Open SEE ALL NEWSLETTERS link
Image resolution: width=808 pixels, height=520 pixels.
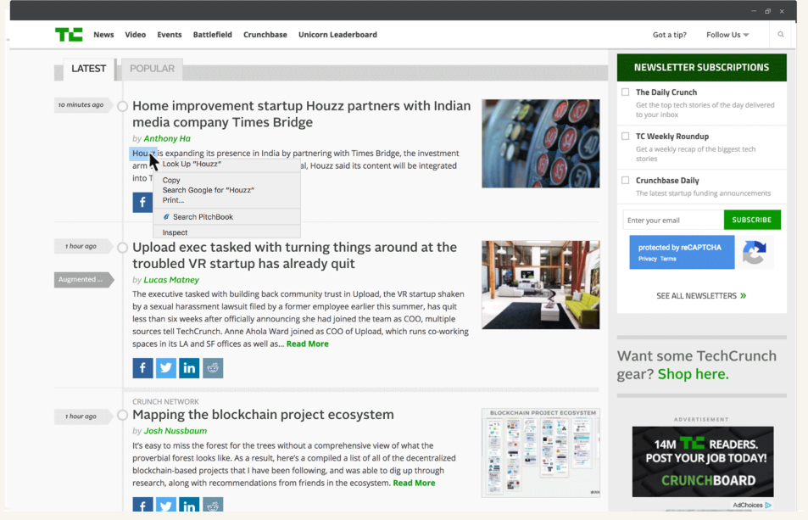click(701, 296)
